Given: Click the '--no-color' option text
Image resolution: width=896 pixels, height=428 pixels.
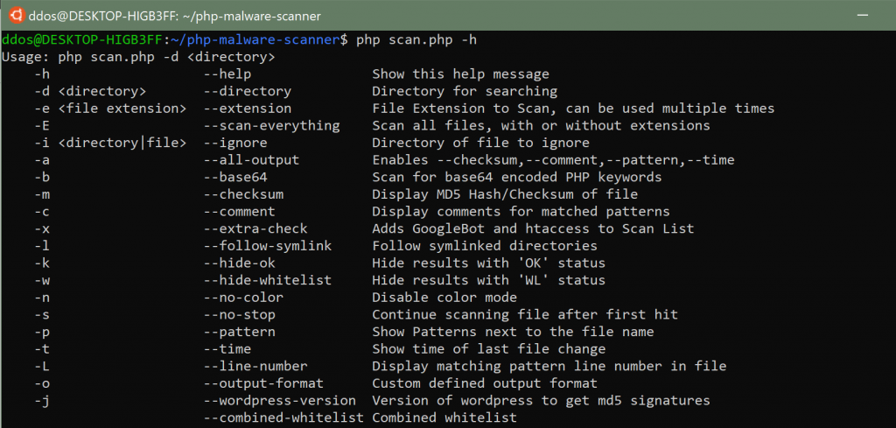Looking at the screenshot, I should click(244, 297).
